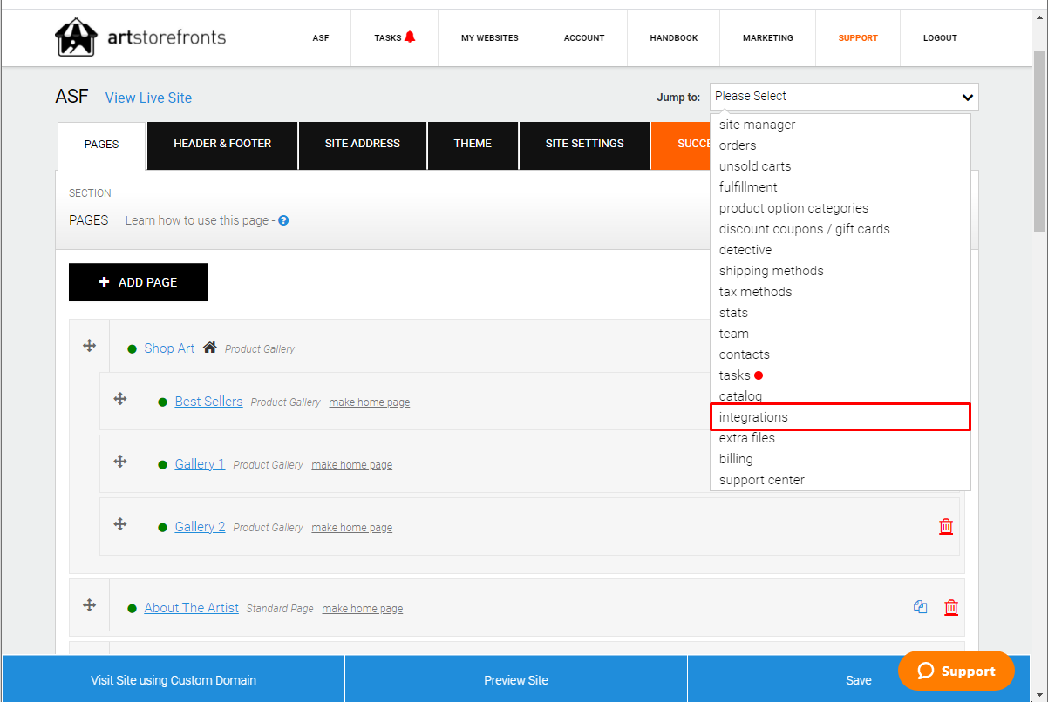Delete Gallery 2 with the trash icon
Image resolution: width=1048 pixels, height=702 pixels.
(x=946, y=526)
